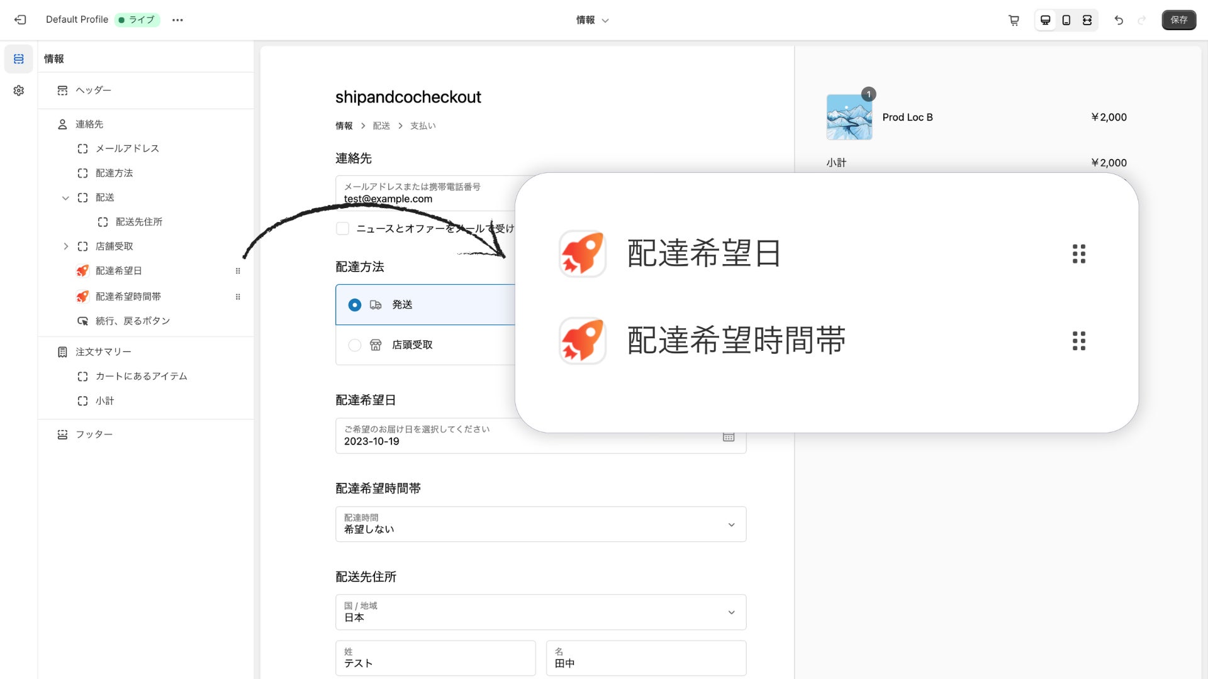Click the 保存 save button
Viewport: 1208px width, 679px height.
tap(1178, 20)
